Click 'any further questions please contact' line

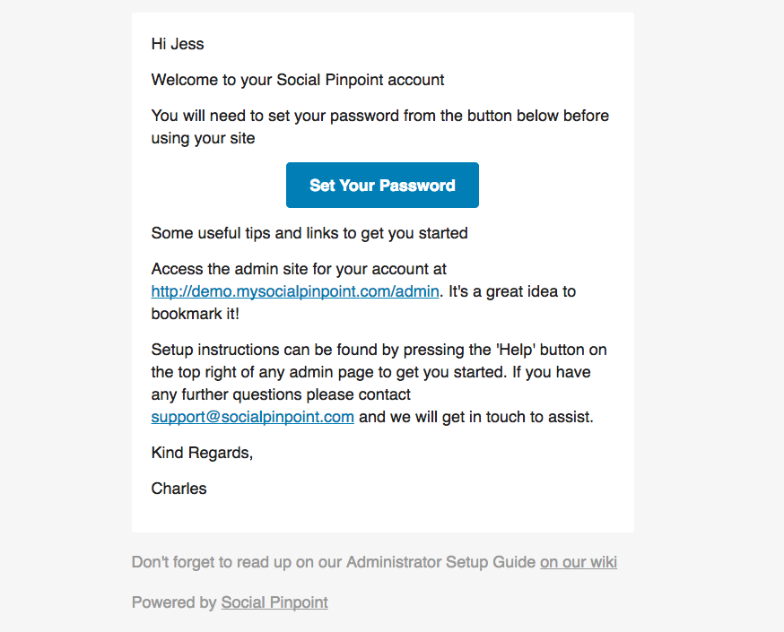coord(281,394)
